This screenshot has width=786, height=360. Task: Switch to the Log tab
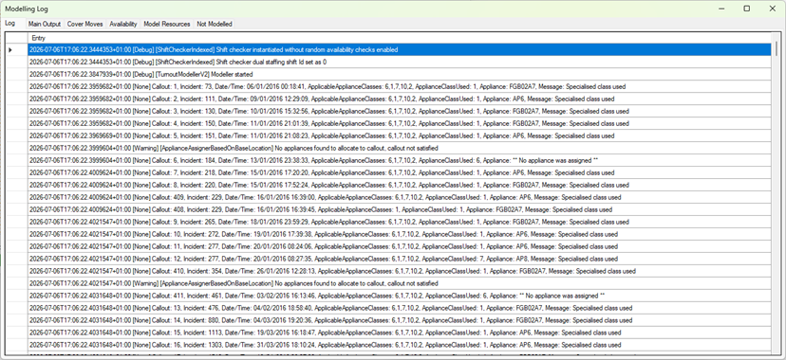click(10, 24)
